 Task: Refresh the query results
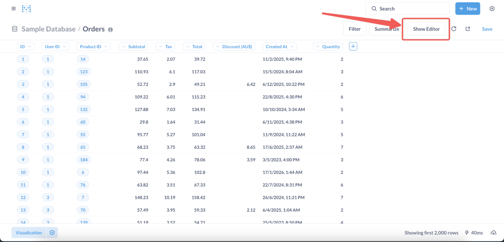pos(454,29)
